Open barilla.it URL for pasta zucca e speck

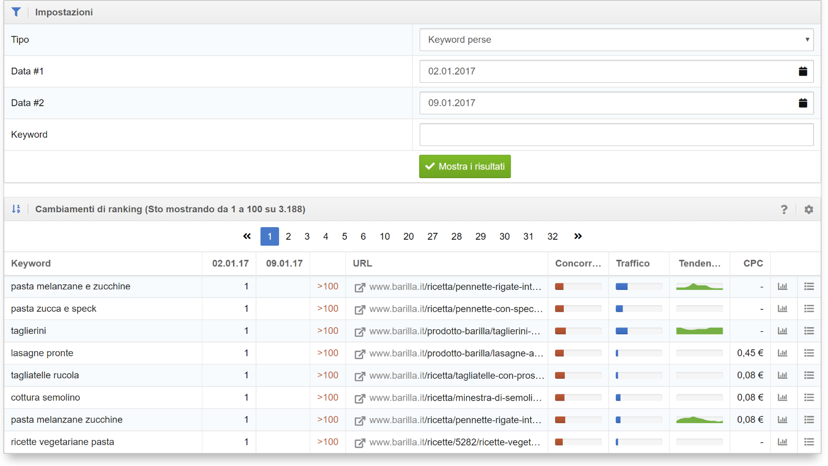pyautogui.click(x=456, y=309)
